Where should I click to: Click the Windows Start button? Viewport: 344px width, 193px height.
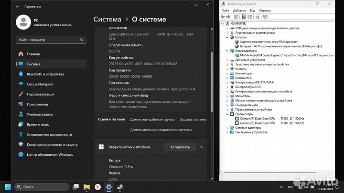(x=8, y=187)
